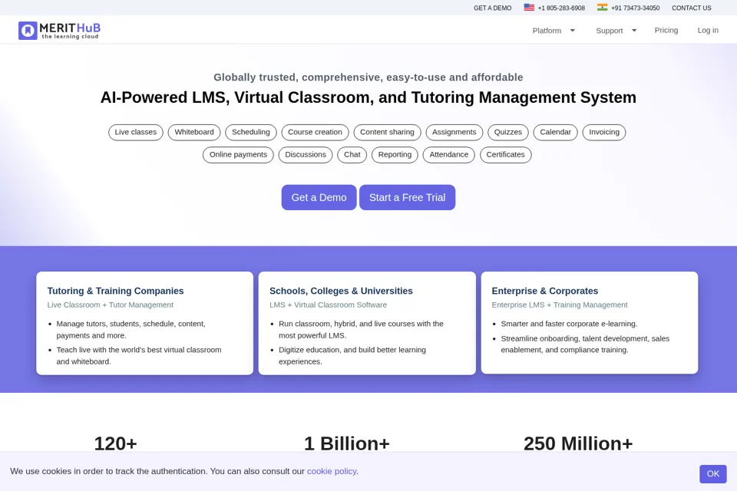This screenshot has height=491, width=737.
Task: Click GET A DEMO in top bar
Action: pos(492,8)
